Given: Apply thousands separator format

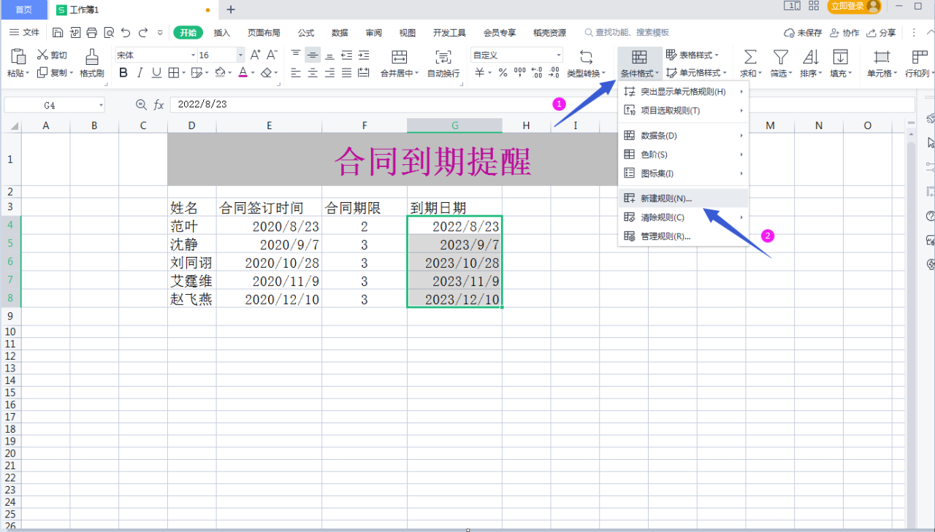Looking at the screenshot, I should [520, 73].
